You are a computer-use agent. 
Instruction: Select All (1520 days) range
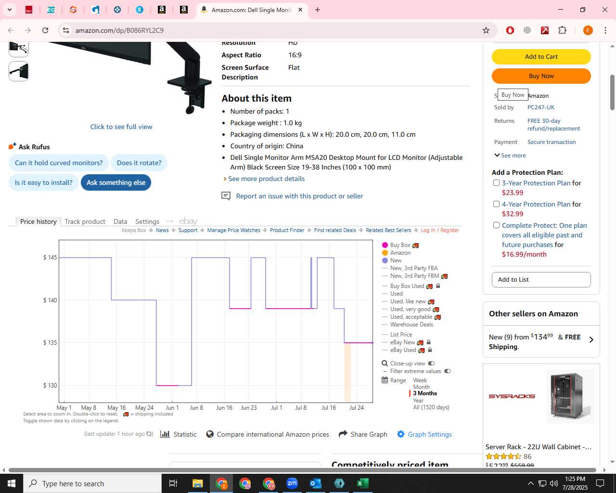[x=431, y=407]
